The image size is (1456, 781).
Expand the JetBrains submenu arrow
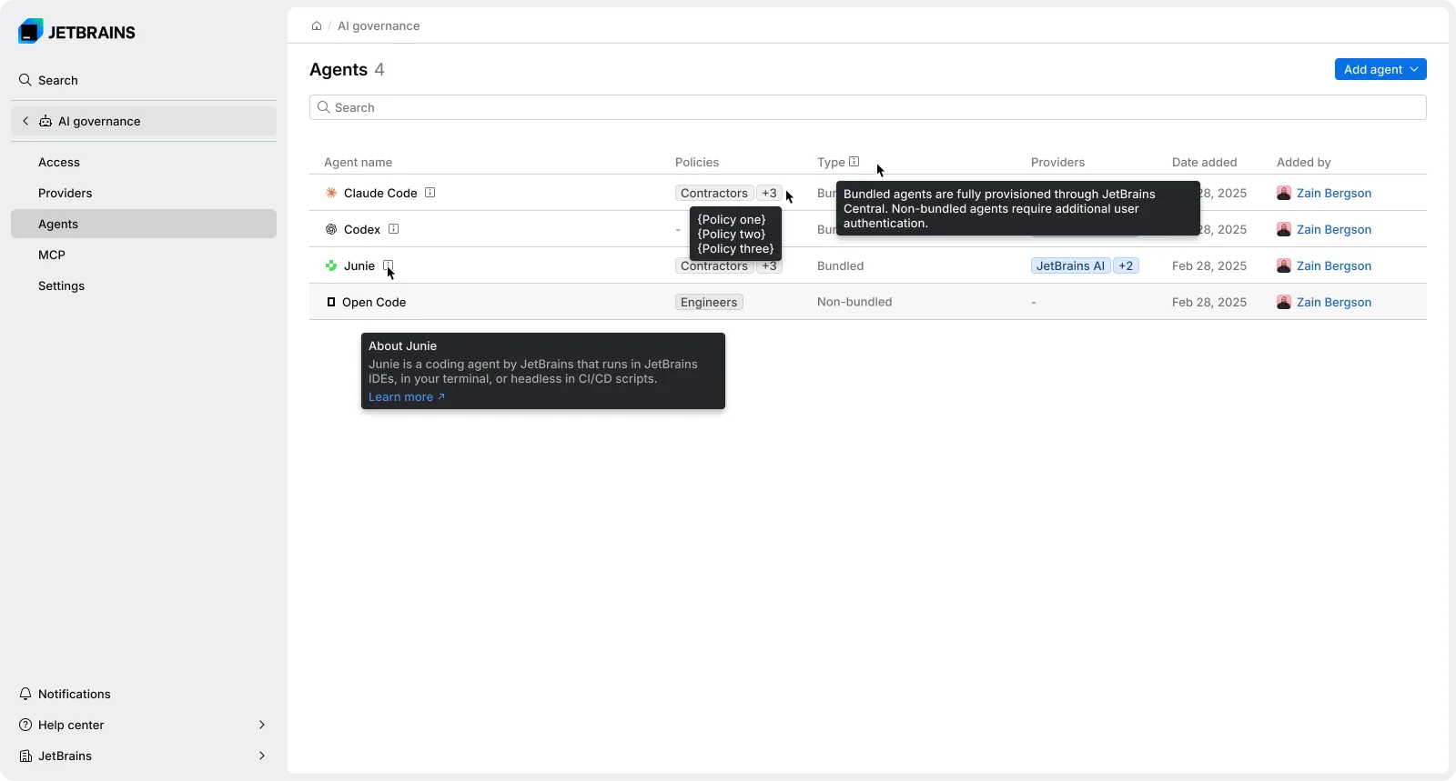262,756
